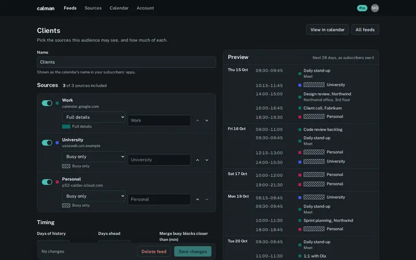416x260 pixels.
Task: Click hatched busy block at 18:00-18:45
Action: click(314, 229)
